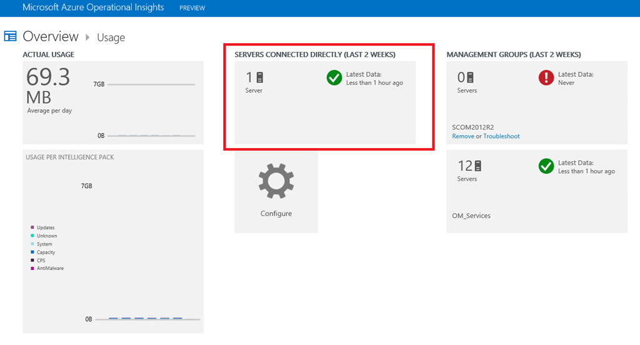Click MANAGEMENT GROUPS heading

click(514, 54)
